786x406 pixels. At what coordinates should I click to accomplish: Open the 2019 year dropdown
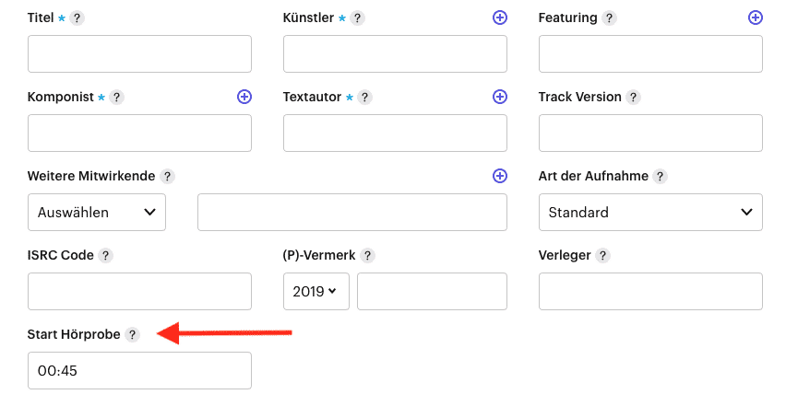click(316, 292)
